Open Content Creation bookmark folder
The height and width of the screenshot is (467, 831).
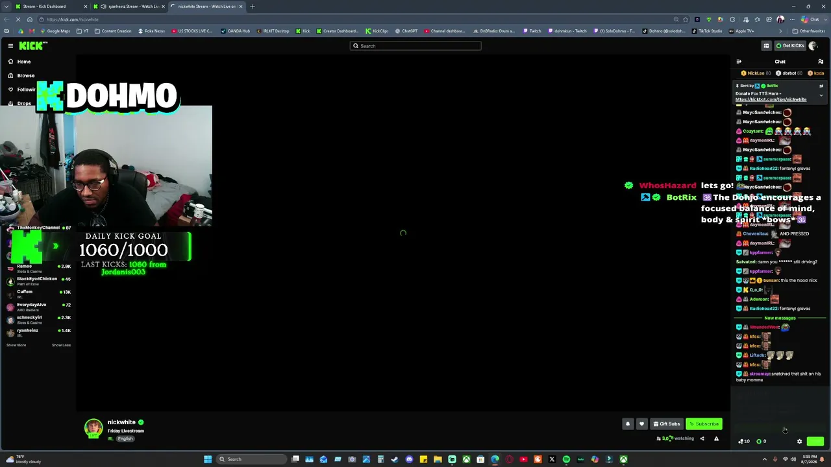pyautogui.click(x=113, y=31)
